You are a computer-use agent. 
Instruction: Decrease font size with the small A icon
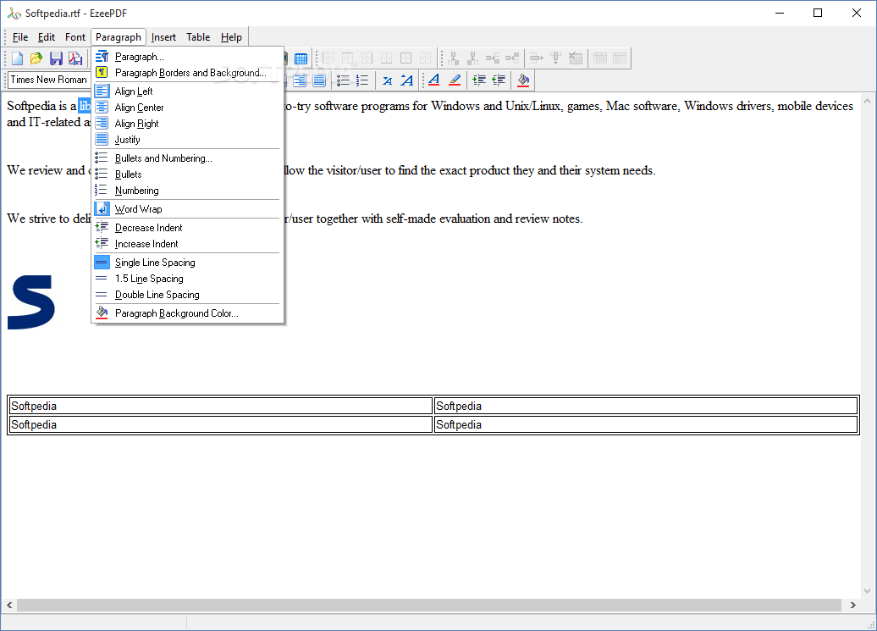(x=387, y=80)
